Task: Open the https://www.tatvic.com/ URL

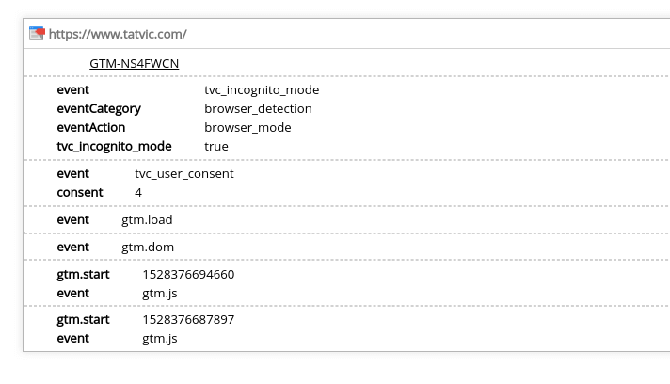Action: coord(118,34)
